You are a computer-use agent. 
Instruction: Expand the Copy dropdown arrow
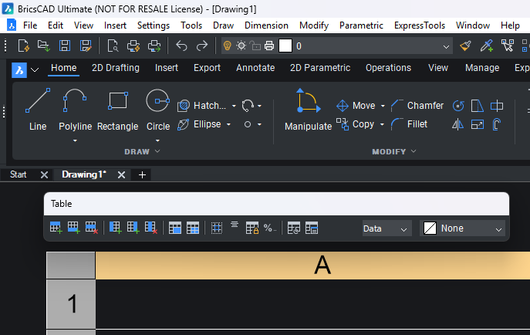pos(382,124)
